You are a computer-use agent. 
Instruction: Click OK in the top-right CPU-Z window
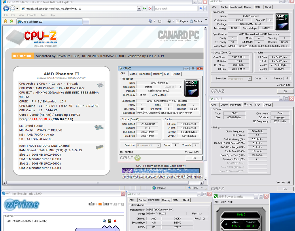(285, 91)
